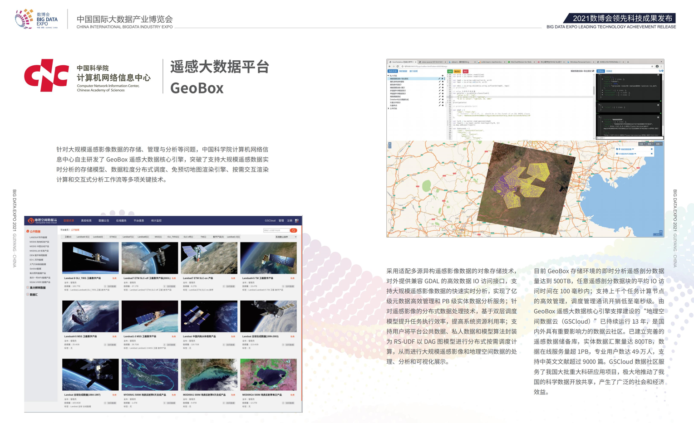The width and height of the screenshot is (694, 423).
Task: Click the browser back arrow in GeoBox window
Action: coord(389,66)
